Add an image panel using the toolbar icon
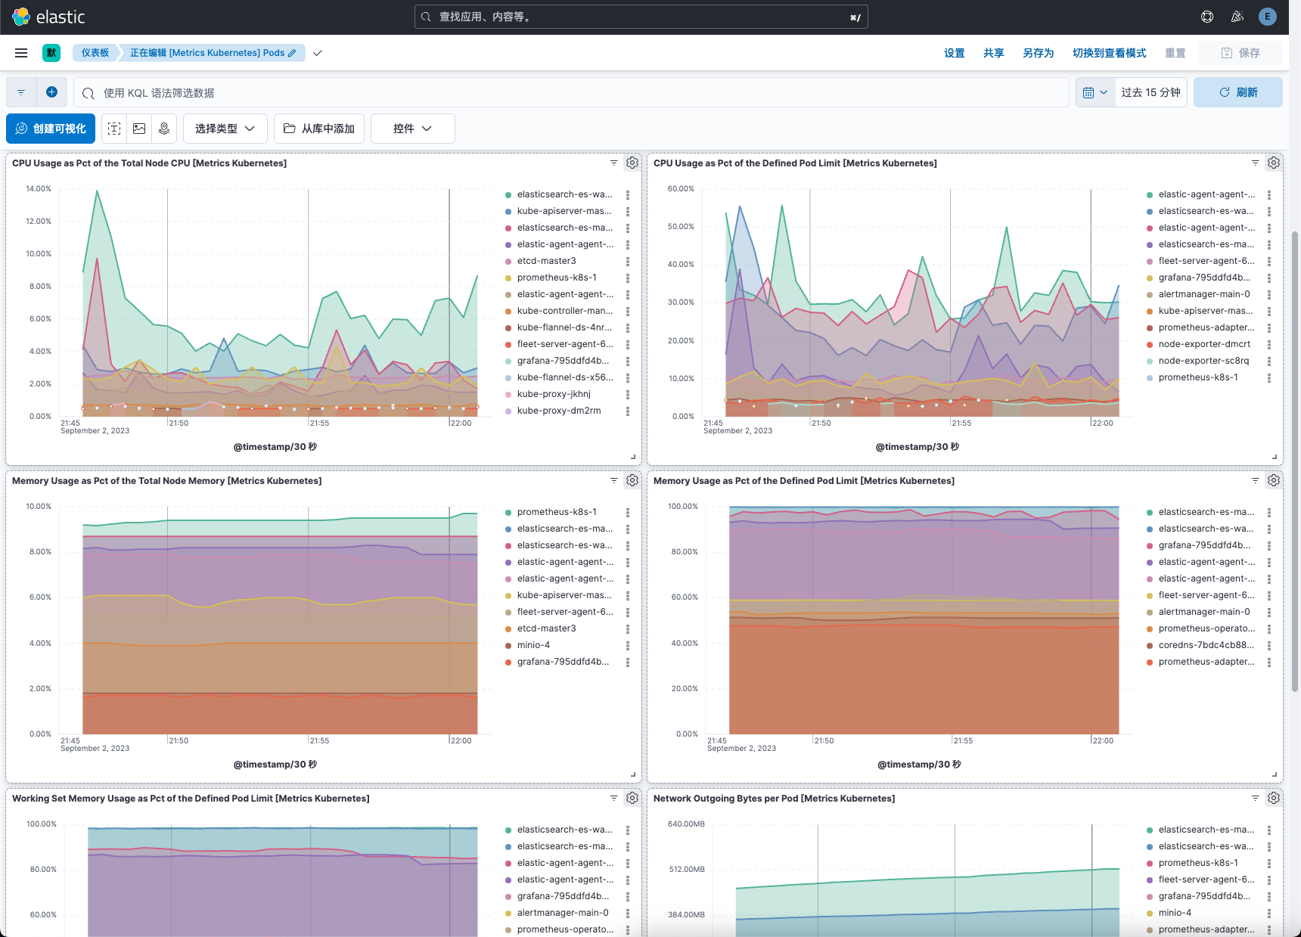This screenshot has width=1301, height=937. coord(139,129)
